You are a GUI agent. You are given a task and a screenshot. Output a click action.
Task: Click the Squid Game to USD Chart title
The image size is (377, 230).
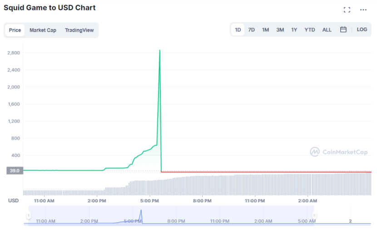tap(50, 8)
